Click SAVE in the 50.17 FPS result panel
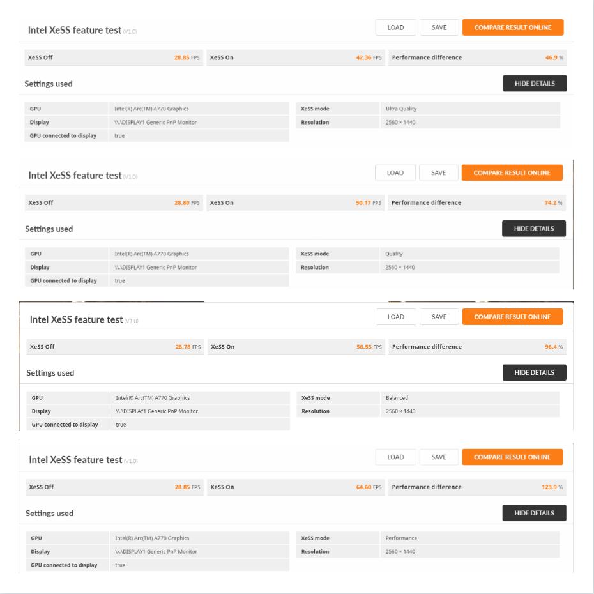 (439, 172)
